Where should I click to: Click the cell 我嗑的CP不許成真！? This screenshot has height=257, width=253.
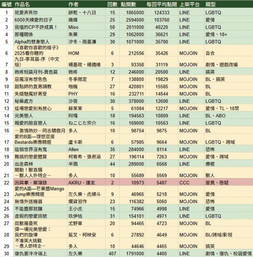pyautogui.click(x=36, y=27)
